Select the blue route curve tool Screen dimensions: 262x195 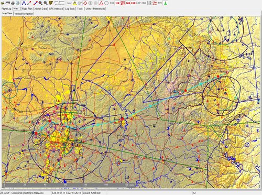[x=24, y=3]
